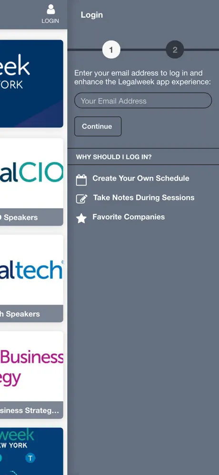Viewport: 219px width, 475px height.
Task: Open the Legaltech logo tile
Action: pos(31,269)
